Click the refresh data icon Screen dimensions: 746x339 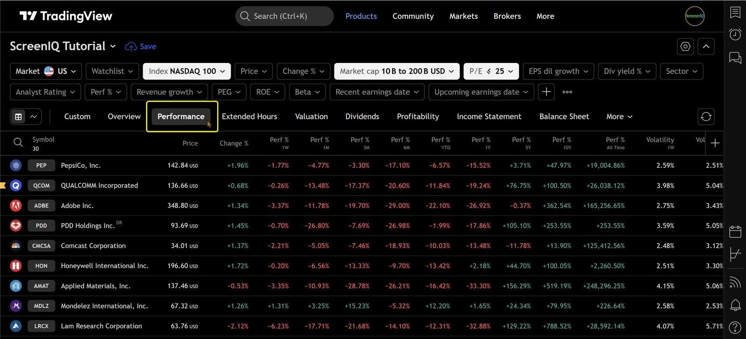[706, 117]
